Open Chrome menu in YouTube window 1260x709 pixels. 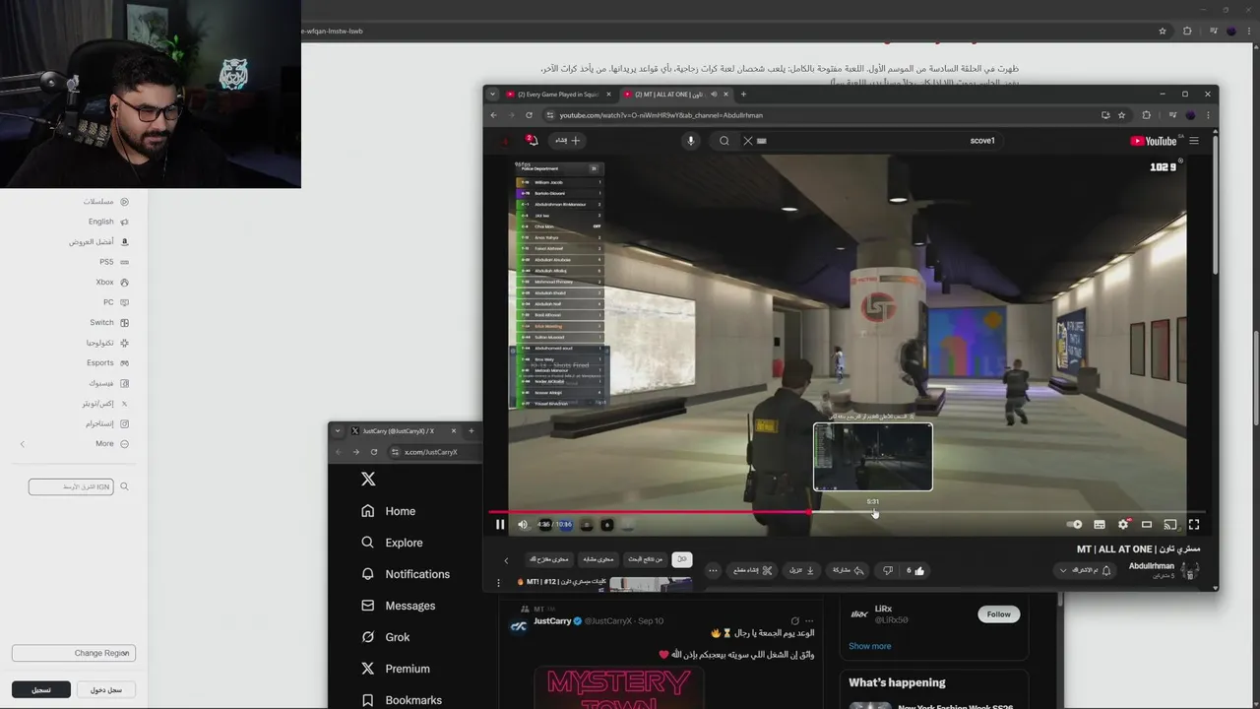(x=1208, y=115)
